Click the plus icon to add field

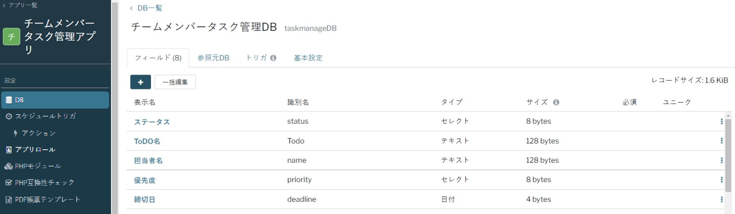pos(140,82)
